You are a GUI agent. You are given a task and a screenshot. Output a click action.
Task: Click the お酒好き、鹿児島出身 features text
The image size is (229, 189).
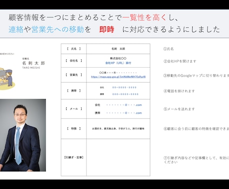[118, 129]
